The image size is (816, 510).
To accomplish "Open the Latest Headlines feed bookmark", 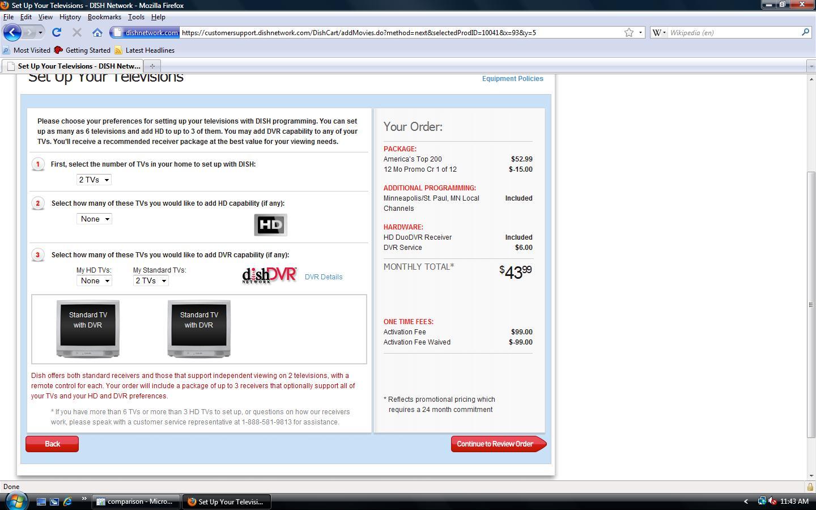I will coord(144,50).
